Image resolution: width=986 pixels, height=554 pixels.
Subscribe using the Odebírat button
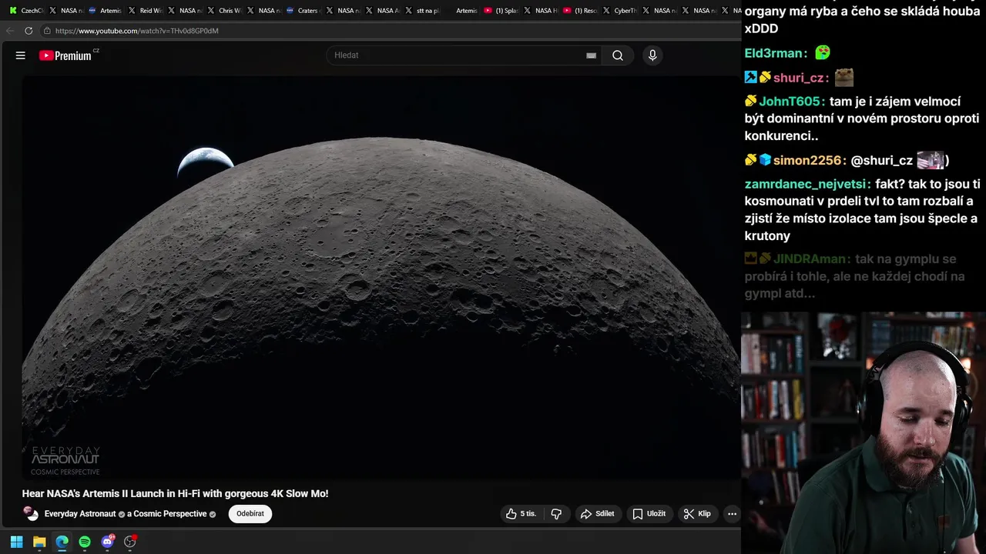click(x=250, y=514)
